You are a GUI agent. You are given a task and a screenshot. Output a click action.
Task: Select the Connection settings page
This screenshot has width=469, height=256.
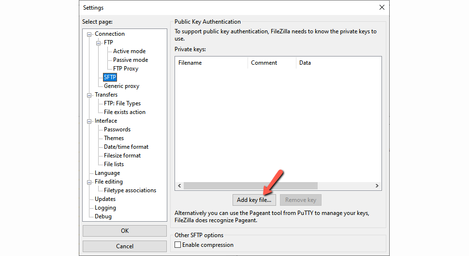click(x=109, y=34)
